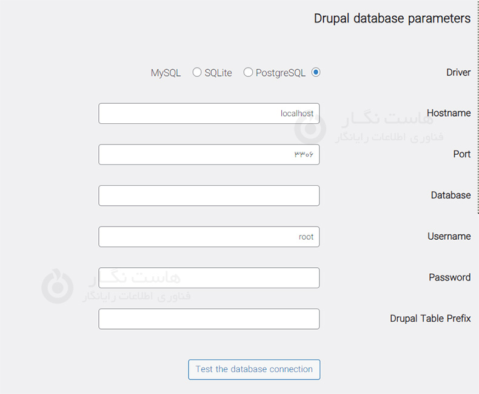Click the Drupal Table Prefix input box
Screen dimensions: 479x394
[209, 319]
